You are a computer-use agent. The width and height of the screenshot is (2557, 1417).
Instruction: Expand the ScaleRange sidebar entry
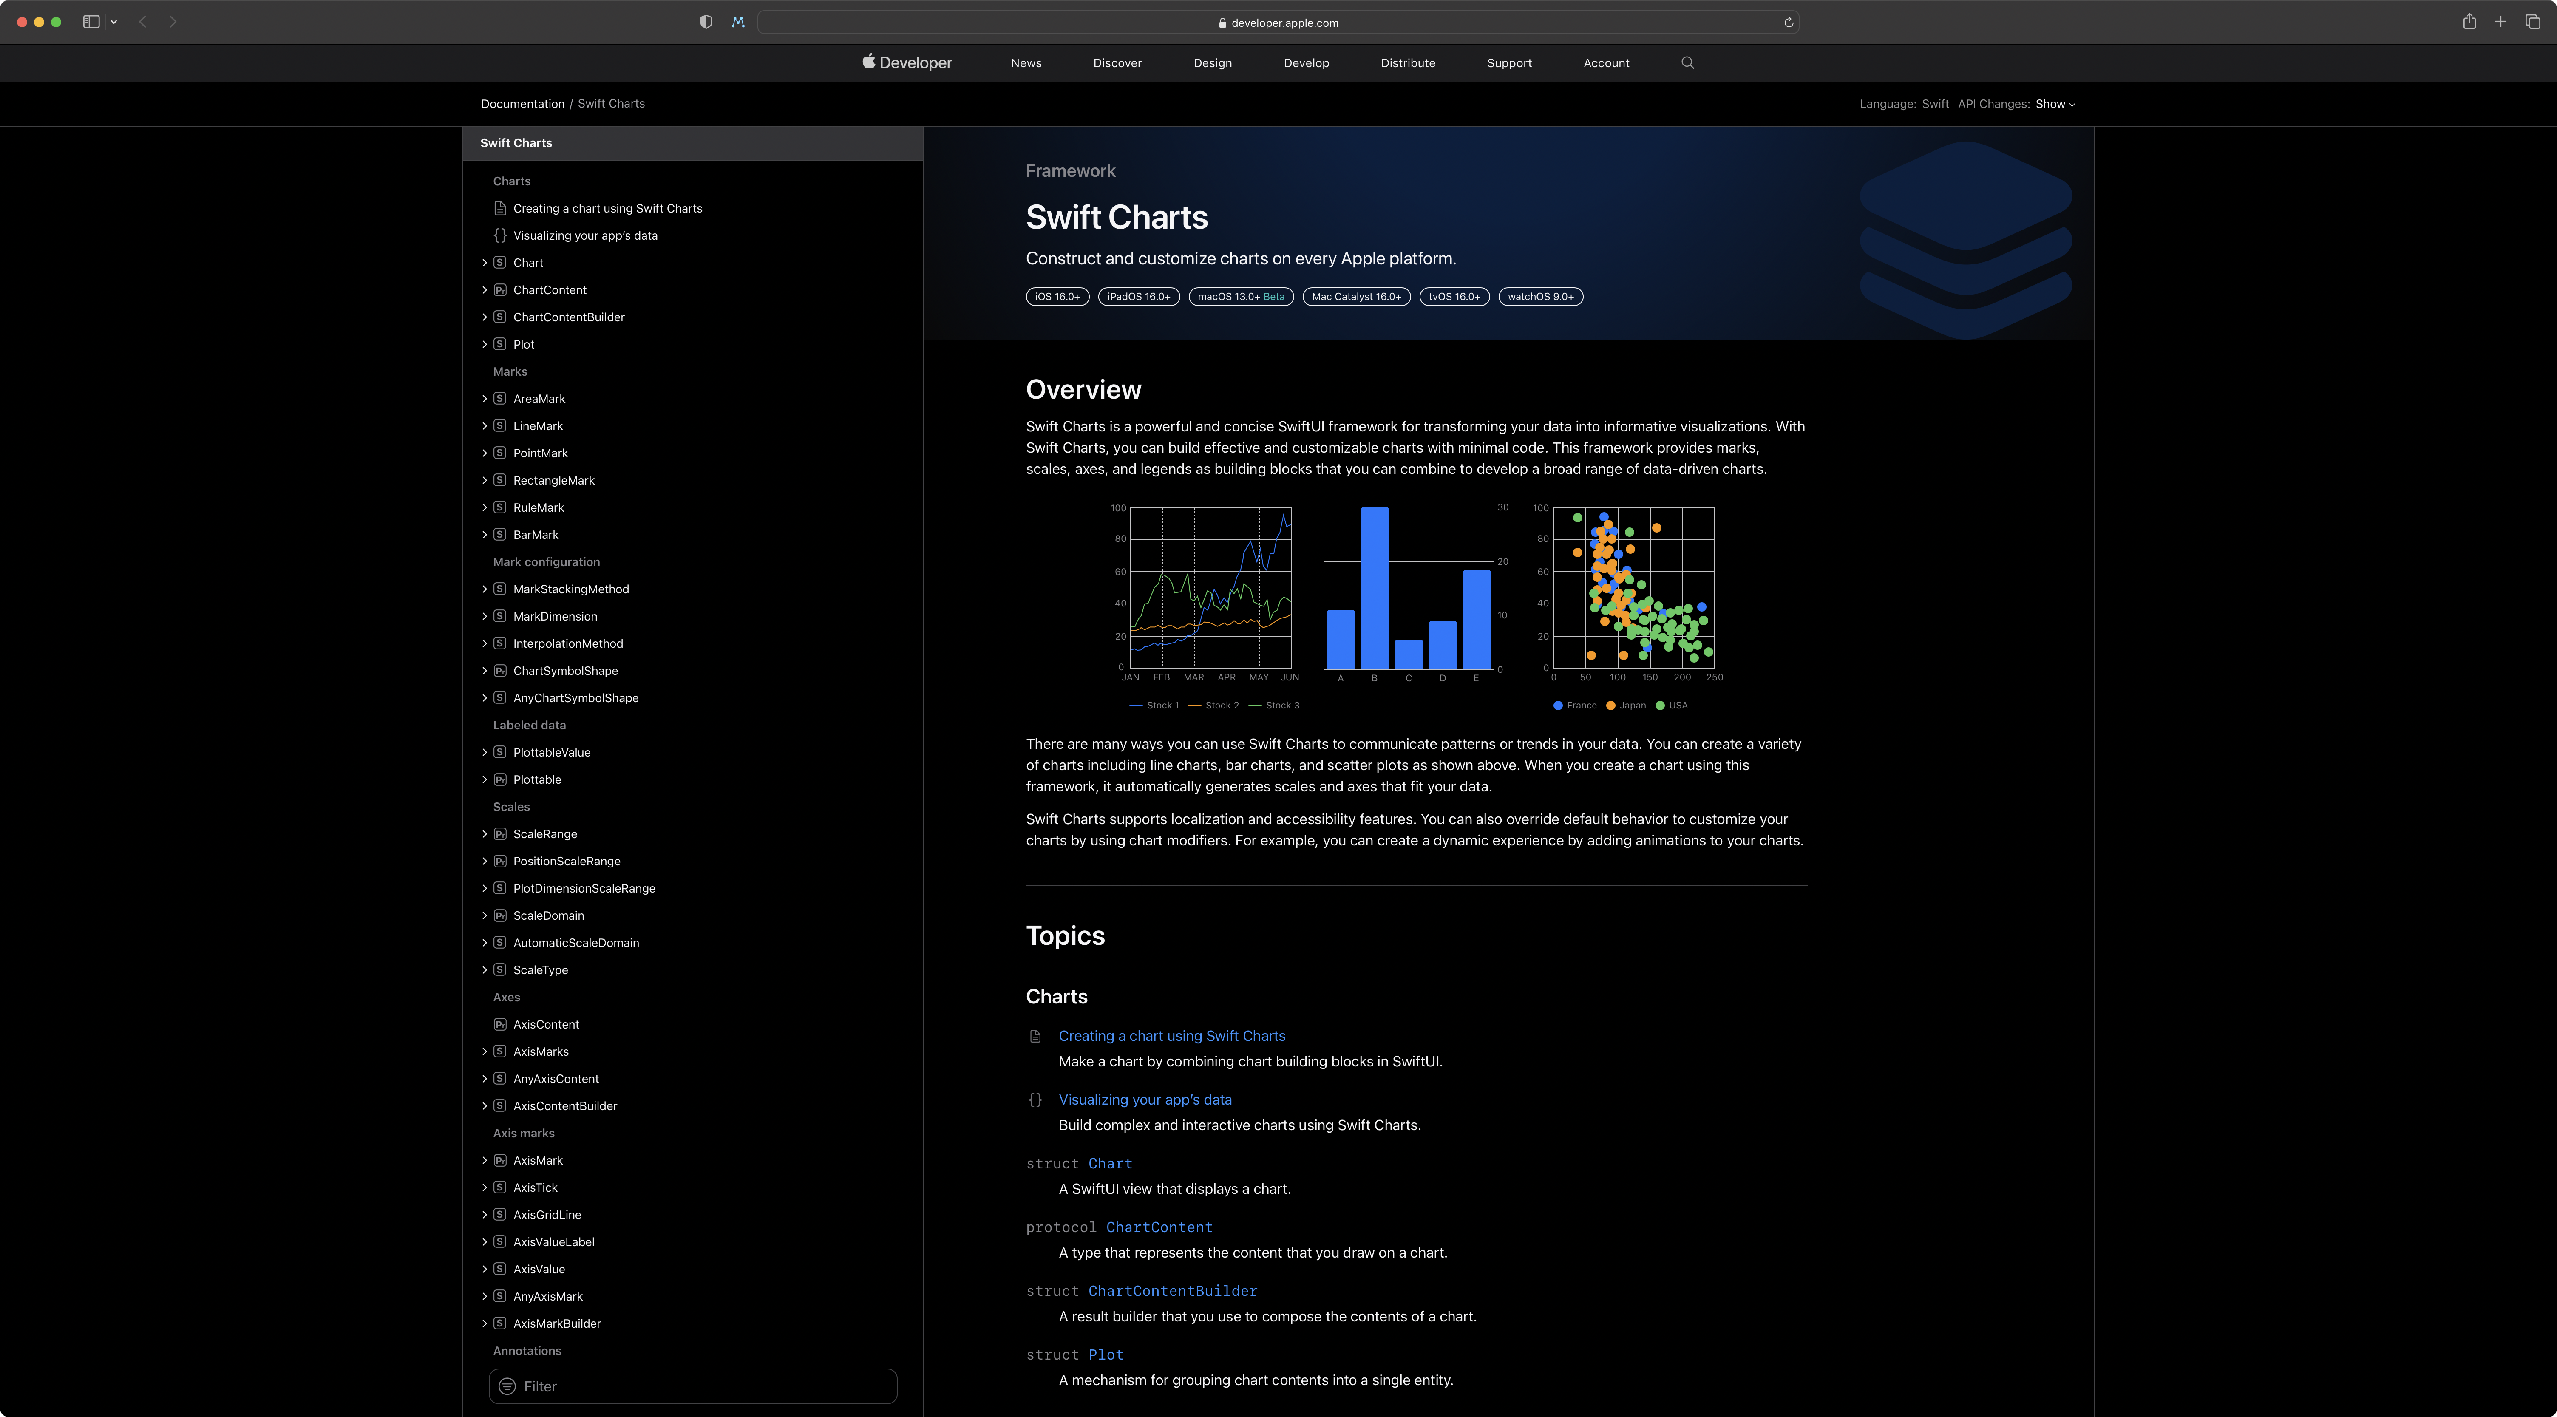tap(485, 835)
